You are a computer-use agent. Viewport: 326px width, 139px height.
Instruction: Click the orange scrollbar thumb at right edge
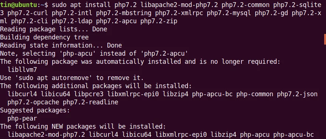coord(325,39)
